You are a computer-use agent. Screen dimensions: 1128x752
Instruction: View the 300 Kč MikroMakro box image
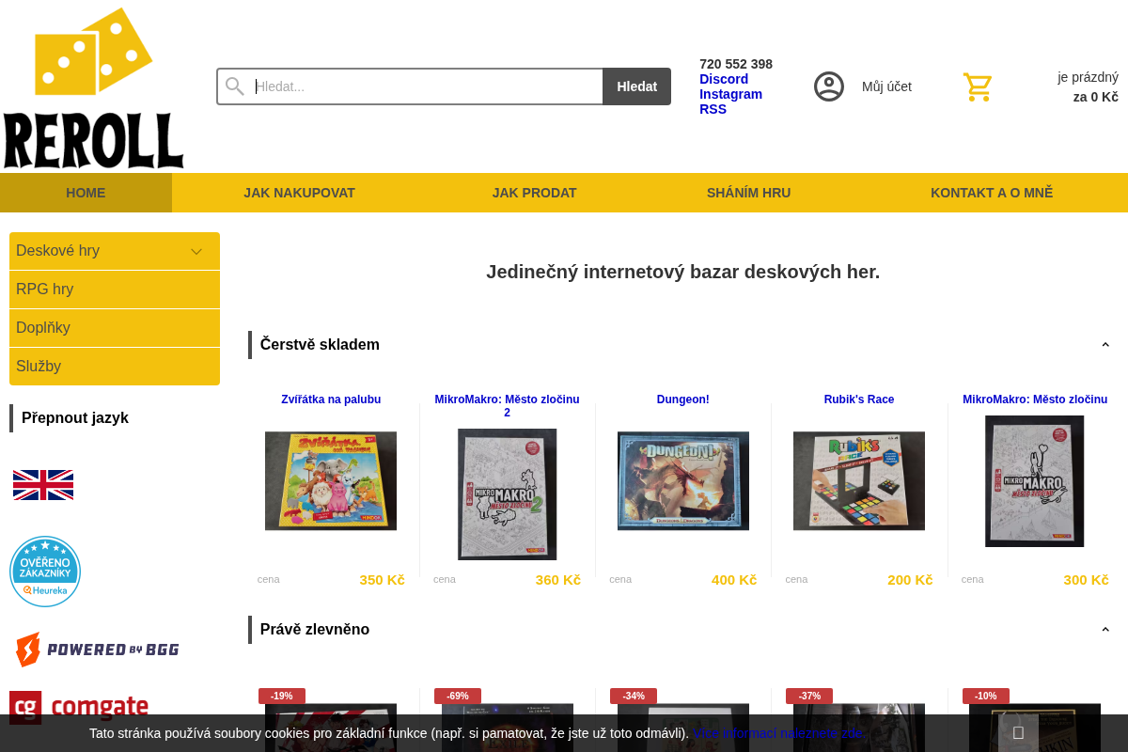click(x=1035, y=481)
